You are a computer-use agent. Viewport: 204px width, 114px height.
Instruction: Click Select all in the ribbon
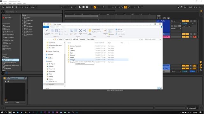click(x=119, y=29)
